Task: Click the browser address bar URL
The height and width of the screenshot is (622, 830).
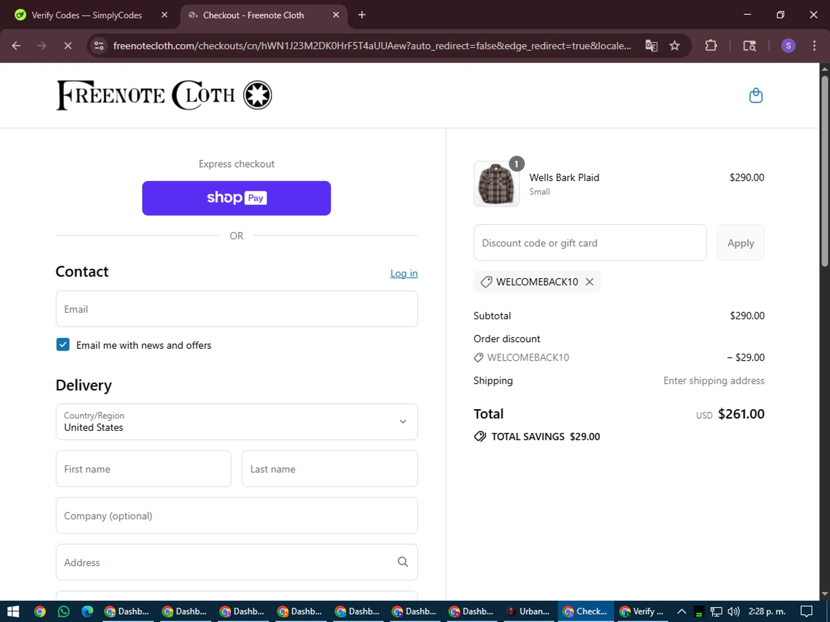Action: click(372, 46)
